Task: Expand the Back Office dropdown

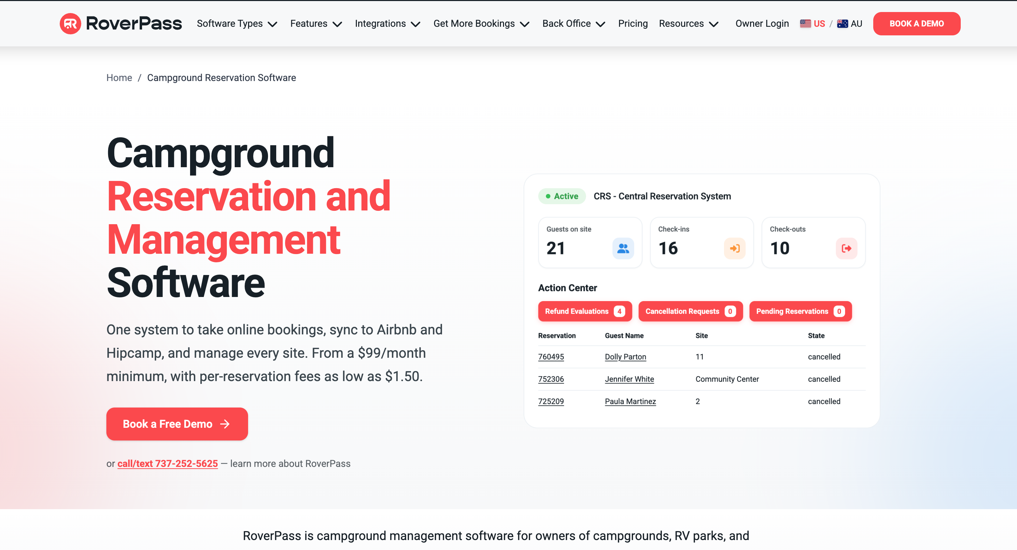Action: tap(574, 24)
